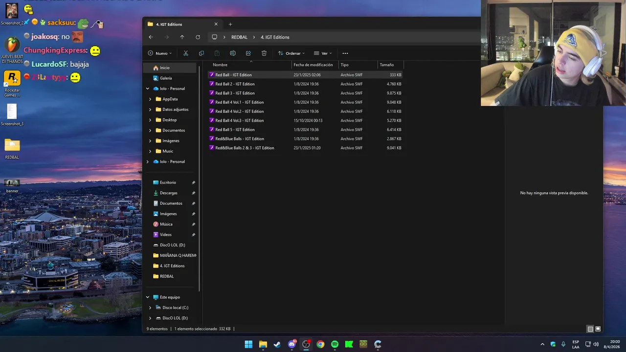Close the 4. IGT Editions tab
The image size is (626, 352).
tap(216, 24)
